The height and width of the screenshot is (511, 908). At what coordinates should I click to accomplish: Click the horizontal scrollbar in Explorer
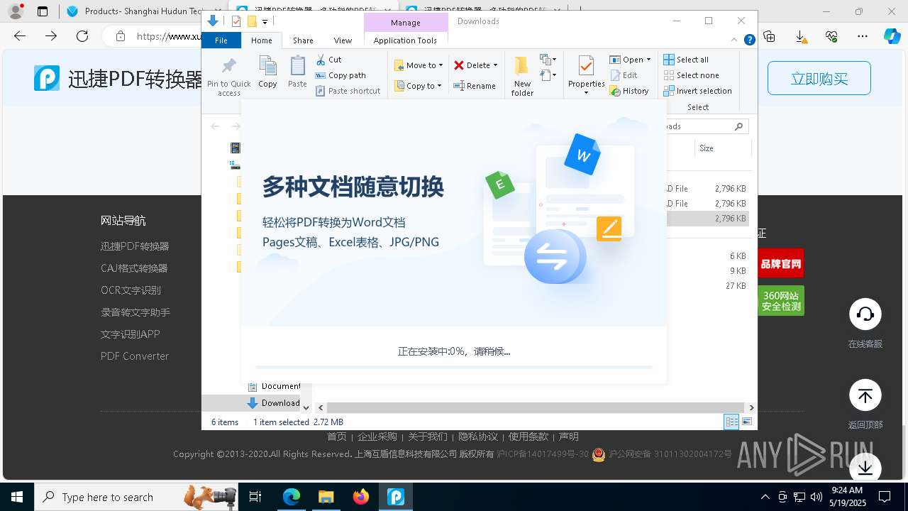536,407
